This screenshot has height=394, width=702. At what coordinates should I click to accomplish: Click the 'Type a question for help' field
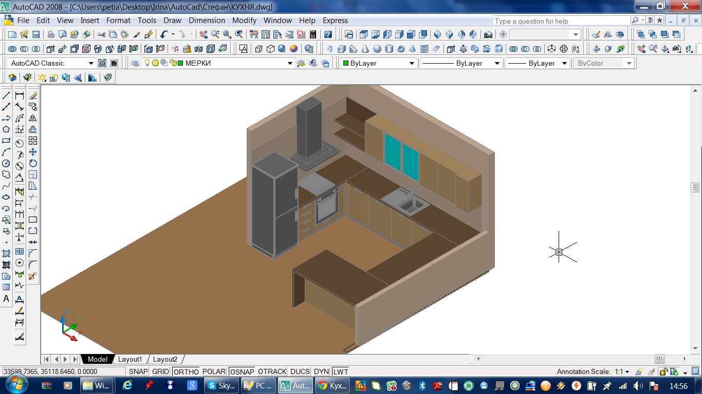coord(561,21)
